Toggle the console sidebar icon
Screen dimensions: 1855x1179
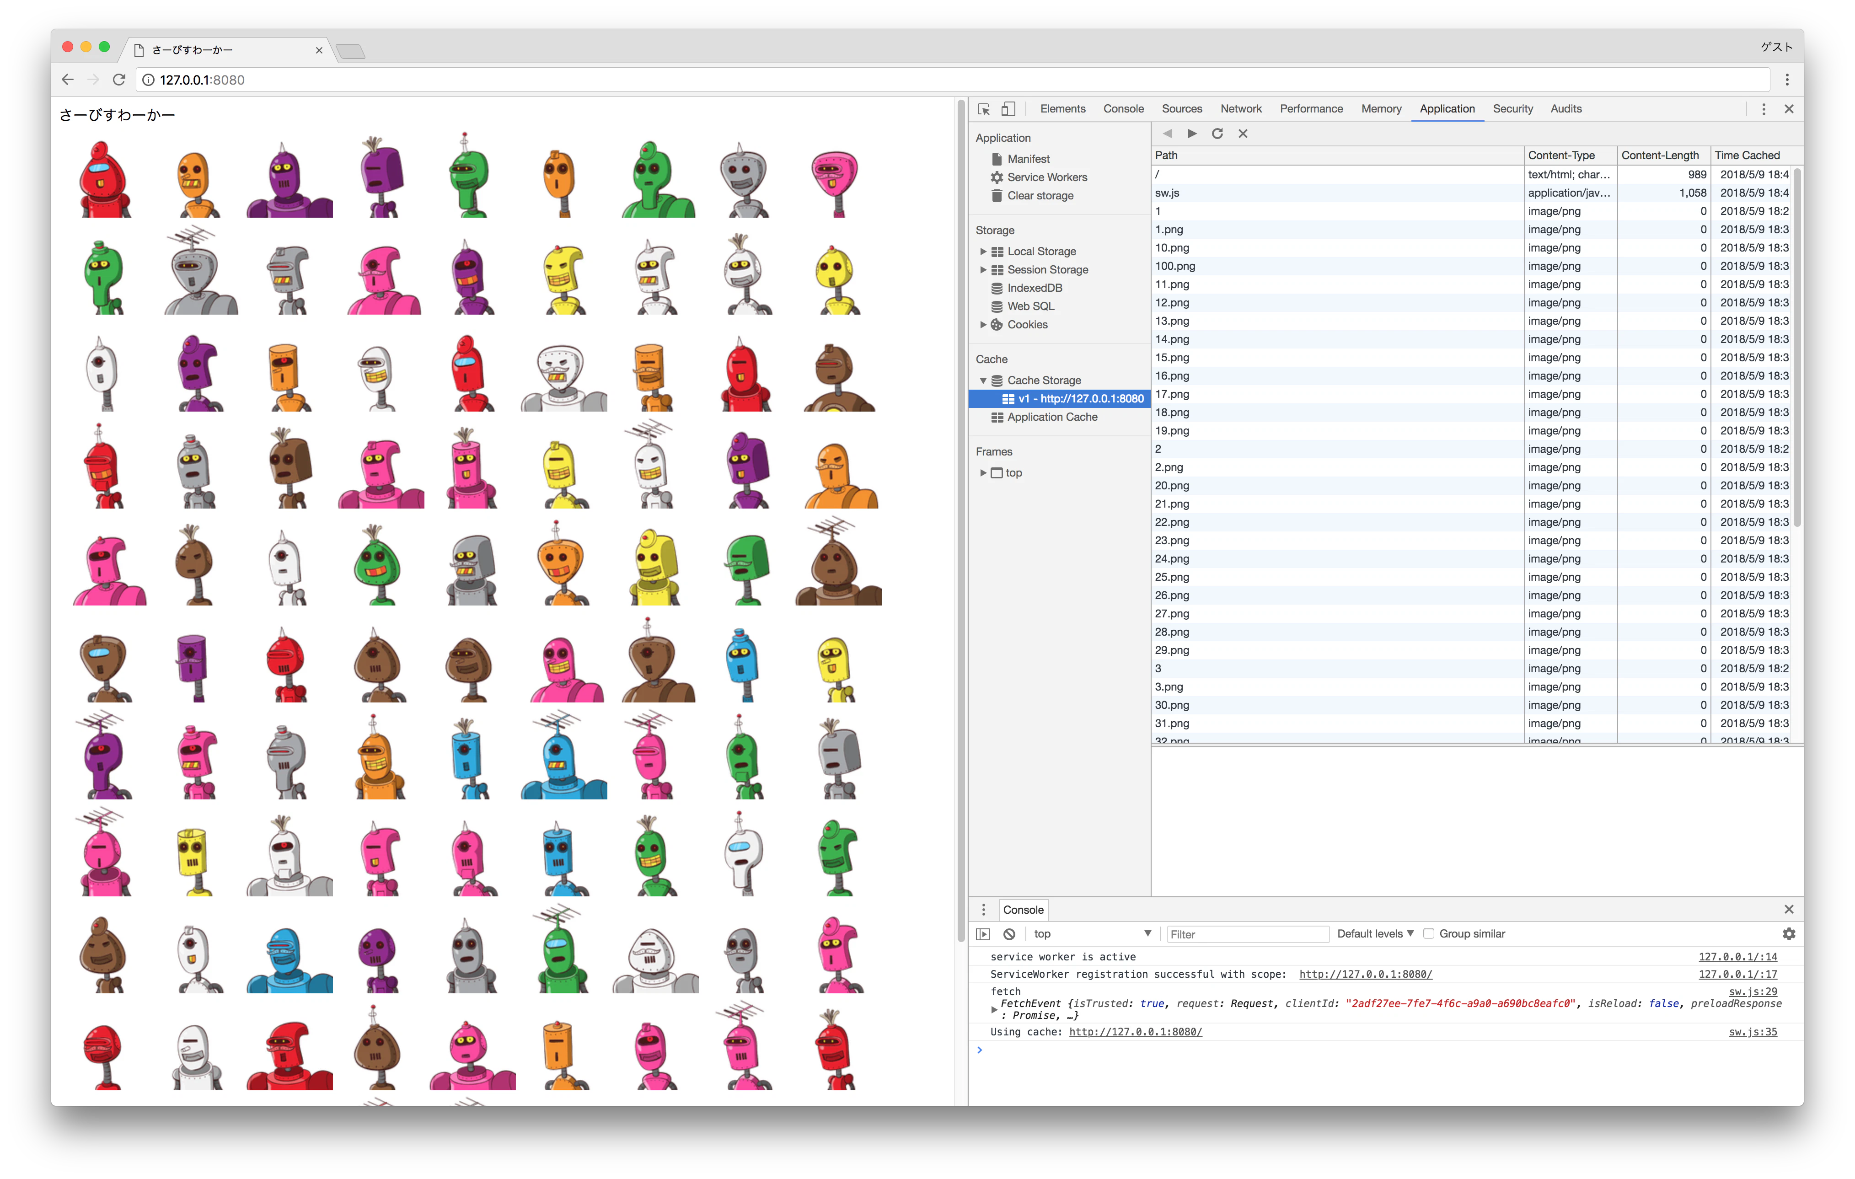click(983, 933)
